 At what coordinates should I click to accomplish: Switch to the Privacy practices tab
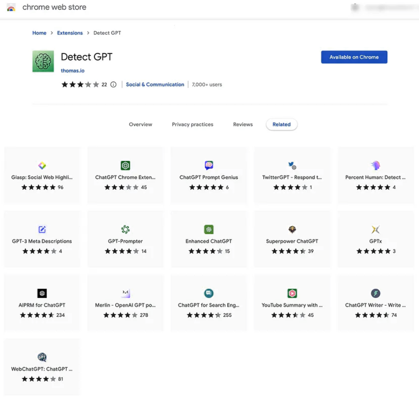tap(193, 124)
